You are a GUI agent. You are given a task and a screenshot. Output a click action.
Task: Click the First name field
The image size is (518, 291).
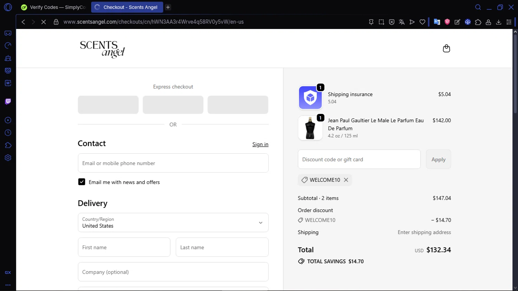point(124,247)
